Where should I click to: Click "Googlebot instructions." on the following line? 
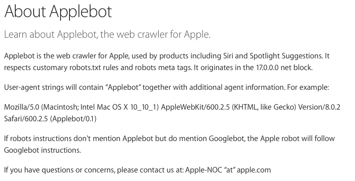point(42,150)
